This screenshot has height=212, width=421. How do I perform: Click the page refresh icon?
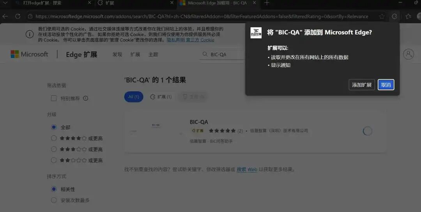[x=18, y=16]
